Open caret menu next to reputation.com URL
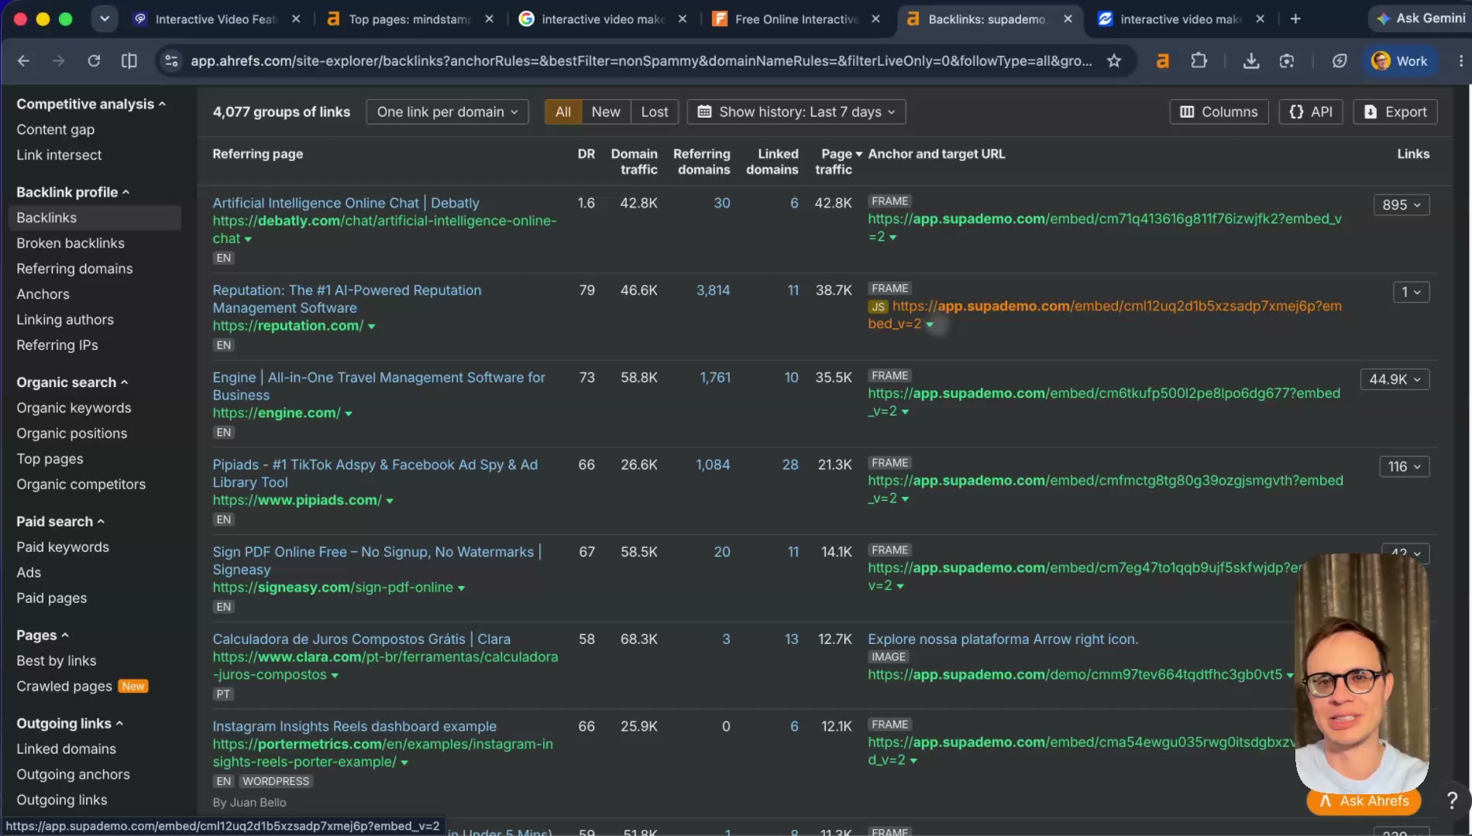The width and height of the screenshot is (1472, 836). tap(372, 327)
